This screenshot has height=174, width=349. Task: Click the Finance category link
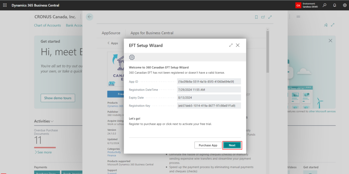click(x=112, y=155)
